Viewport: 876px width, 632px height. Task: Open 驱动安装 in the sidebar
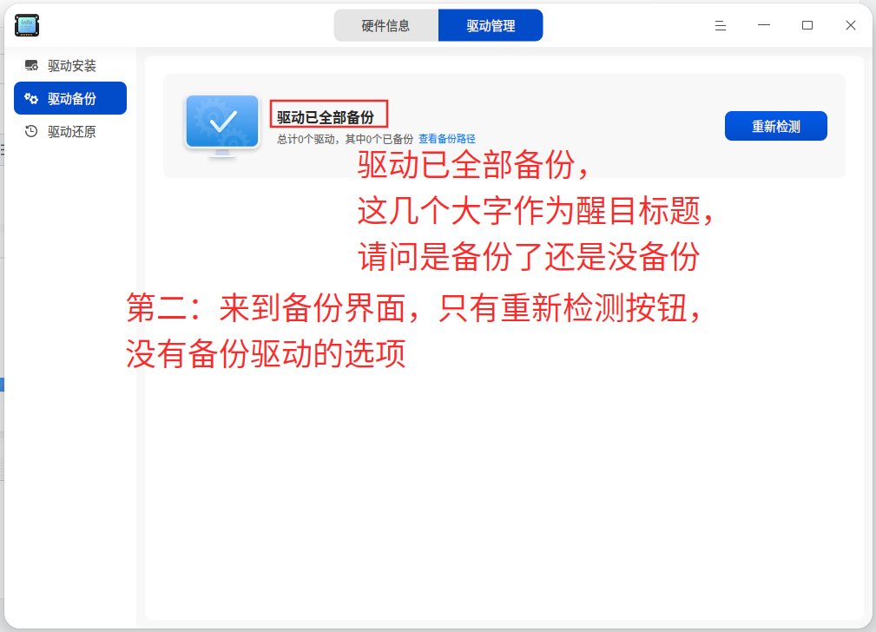tap(70, 65)
